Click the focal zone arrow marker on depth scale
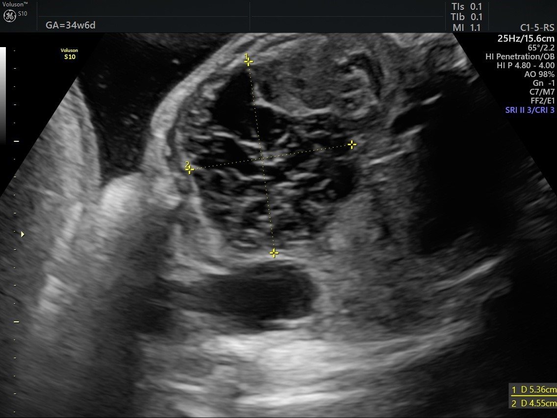557x418 pixels. coord(23,234)
